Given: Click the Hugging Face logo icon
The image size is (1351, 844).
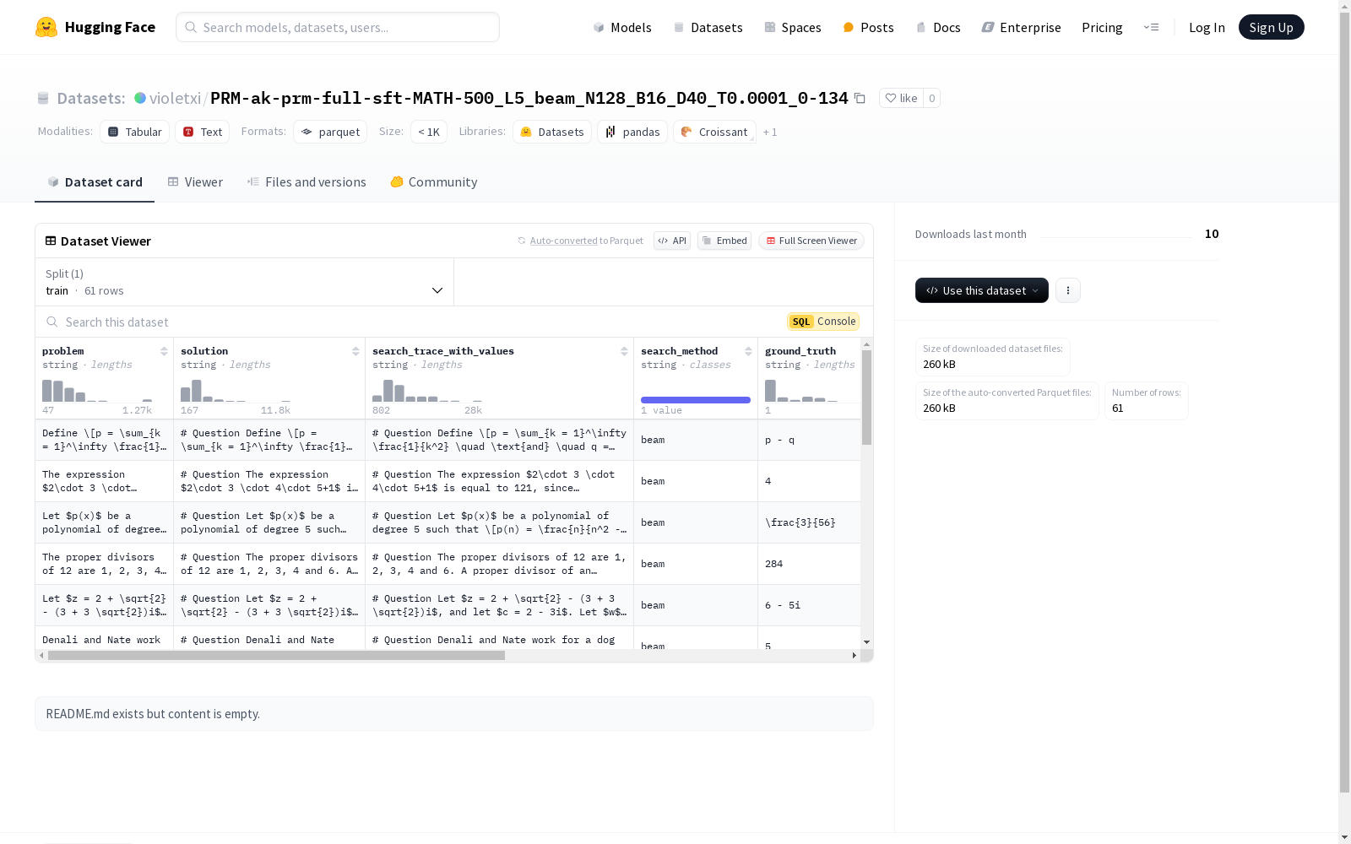Looking at the screenshot, I should 46,27.
